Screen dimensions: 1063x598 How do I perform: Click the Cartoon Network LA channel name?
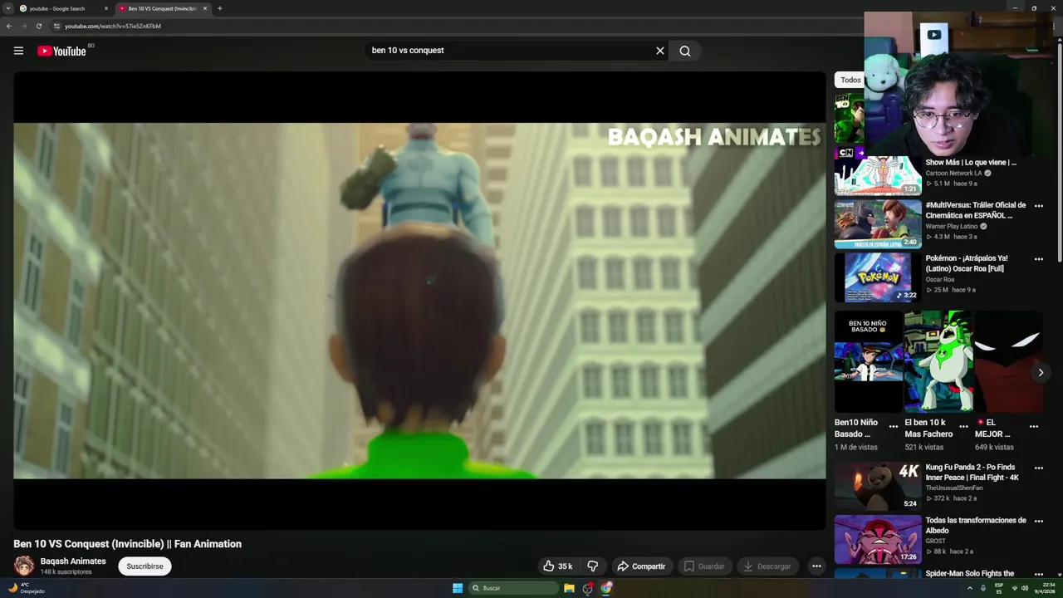pos(953,173)
